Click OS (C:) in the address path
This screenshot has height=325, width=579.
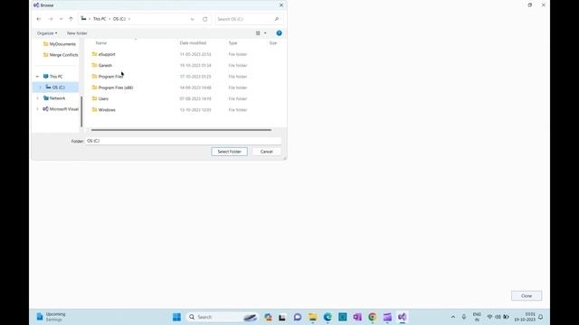coord(119,19)
